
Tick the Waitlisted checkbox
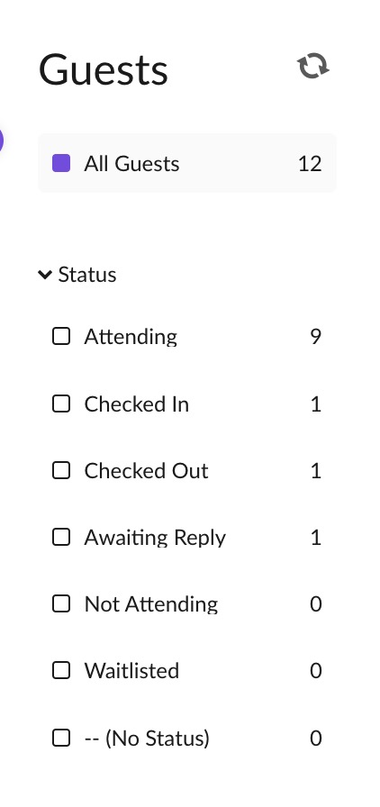click(x=61, y=671)
